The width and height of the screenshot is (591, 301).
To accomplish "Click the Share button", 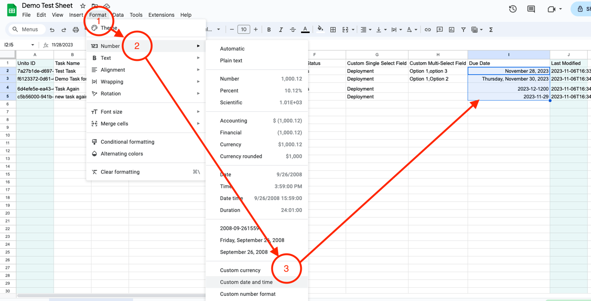I will (x=583, y=9).
